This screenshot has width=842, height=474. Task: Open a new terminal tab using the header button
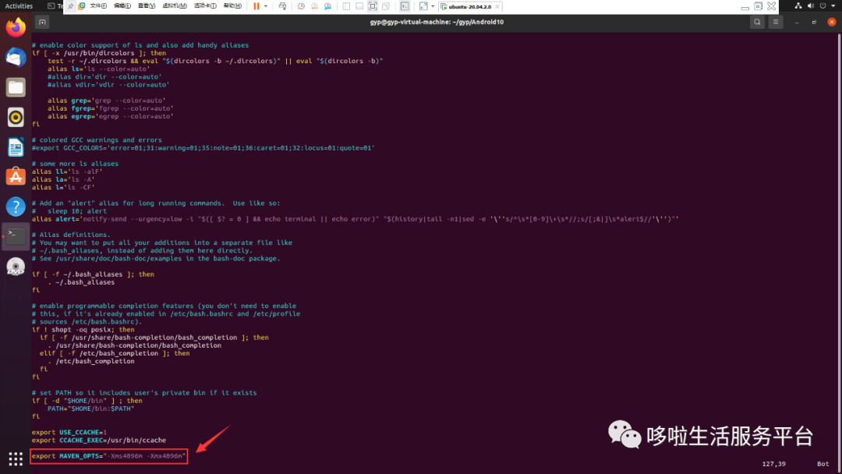coord(42,22)
